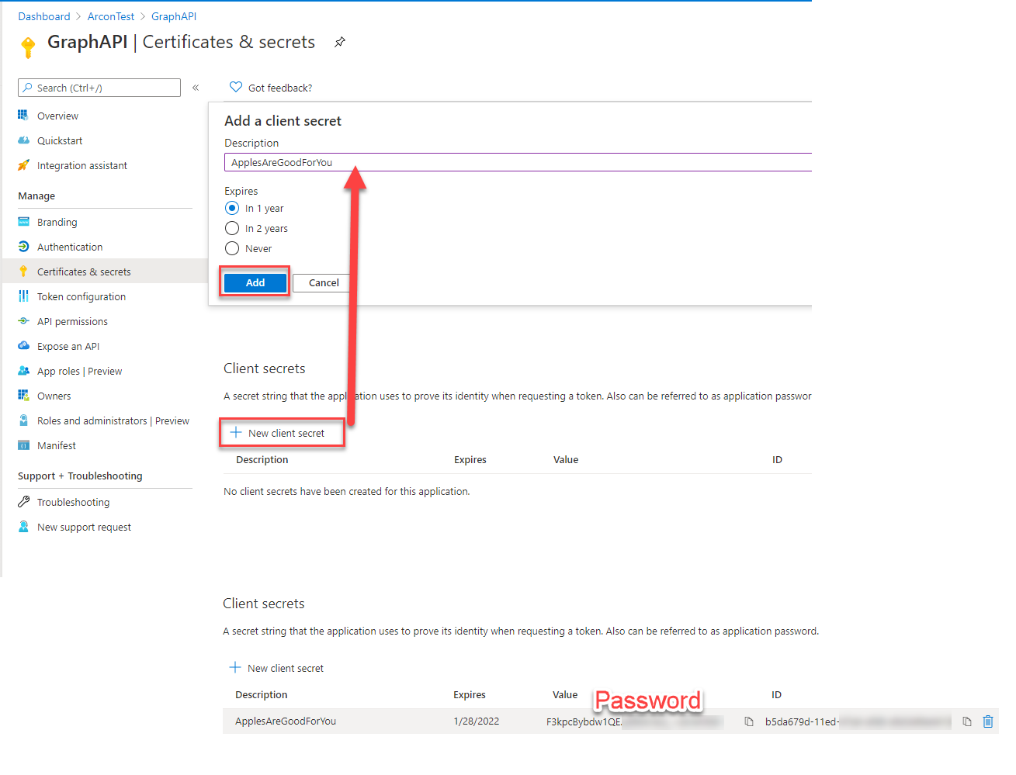Click the search magnifier icon
The width and height of the screenshot is (1016, 775).
[28, 88]
